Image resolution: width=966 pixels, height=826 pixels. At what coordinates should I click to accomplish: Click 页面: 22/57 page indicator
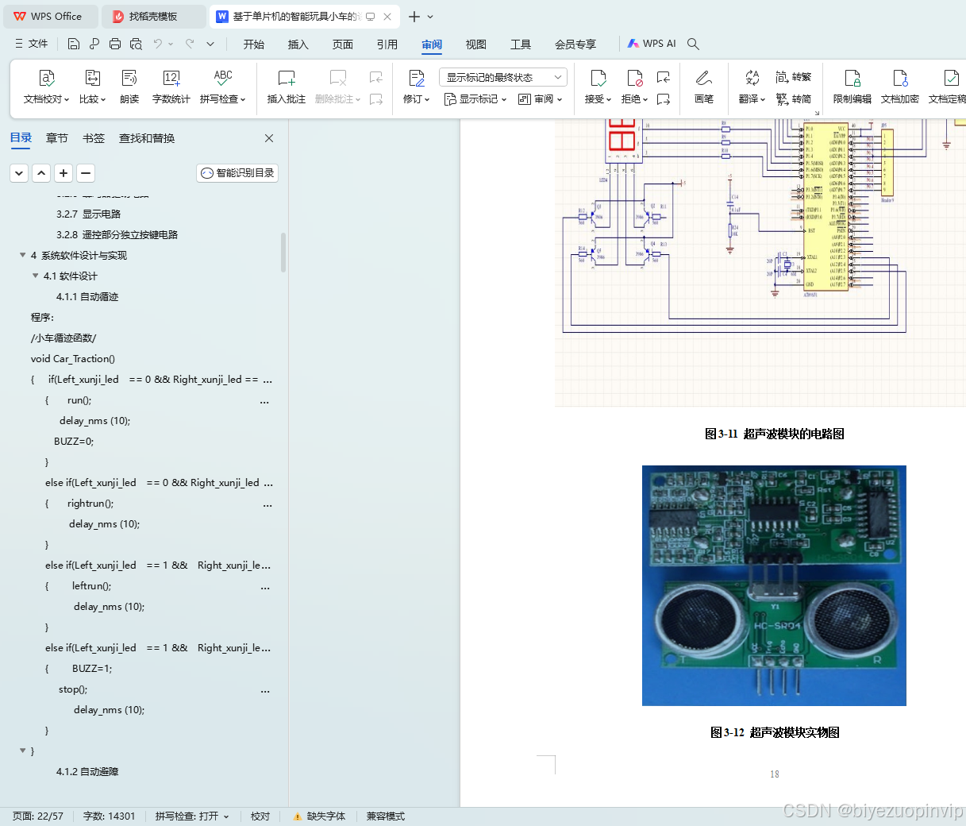38,816
